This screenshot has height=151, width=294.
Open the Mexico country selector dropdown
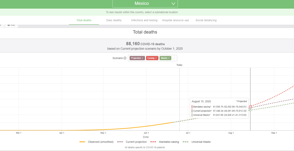pyautogui.click(x=145, y=4)
